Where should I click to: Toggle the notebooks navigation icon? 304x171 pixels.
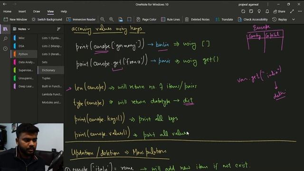click(x=5, y=29)
